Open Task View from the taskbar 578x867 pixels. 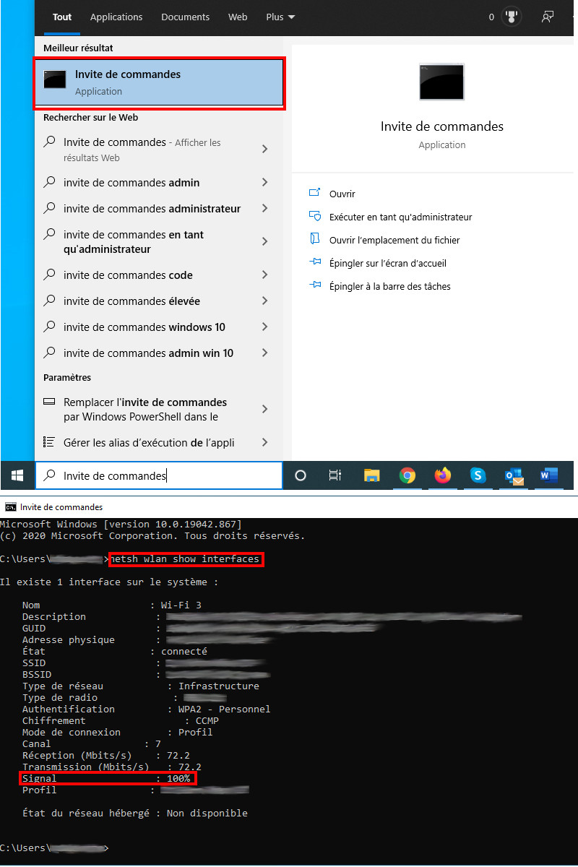pyautogui.click(x=335, y=475)
